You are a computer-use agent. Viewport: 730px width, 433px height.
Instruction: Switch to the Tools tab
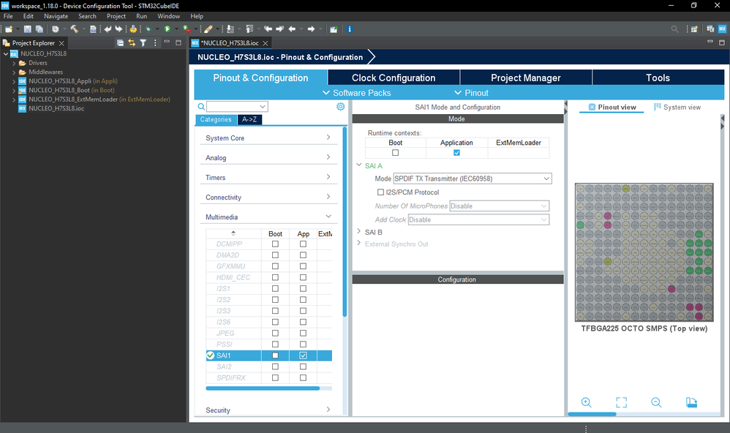click(658, 78)
